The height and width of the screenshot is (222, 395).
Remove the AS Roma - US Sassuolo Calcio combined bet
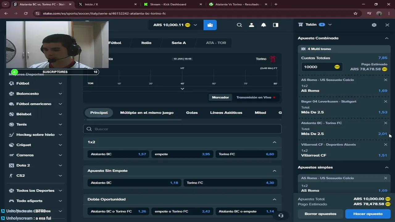click(x=385, y=80)
